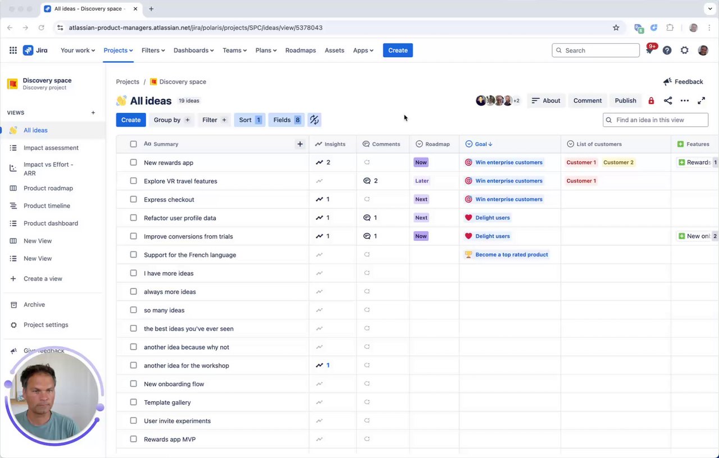Open the Jira app switcher grid icon
719x458 pixels.
click(x=13, y=51)
